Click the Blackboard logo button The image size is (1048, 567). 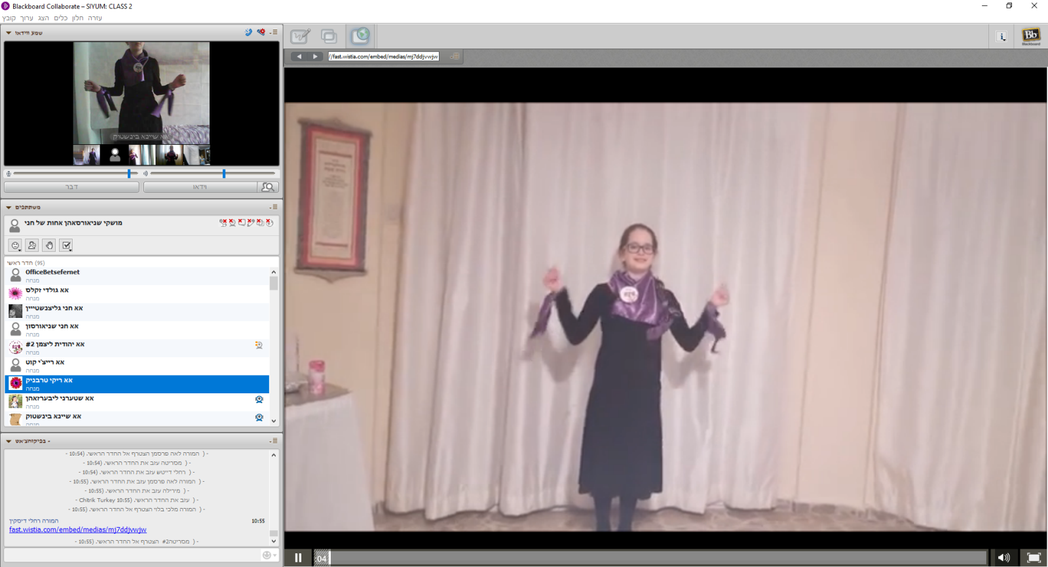pyautogui.click(x=1031, y=36)
